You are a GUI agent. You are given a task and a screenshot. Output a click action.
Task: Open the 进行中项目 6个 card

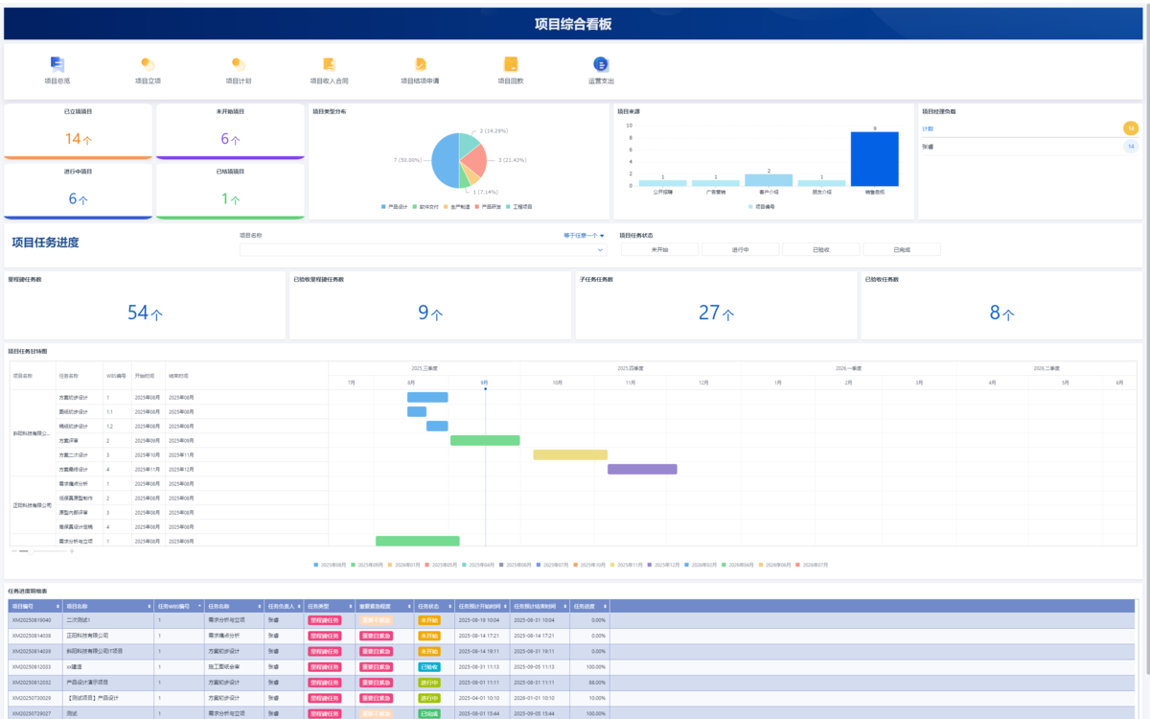point(78,191)
